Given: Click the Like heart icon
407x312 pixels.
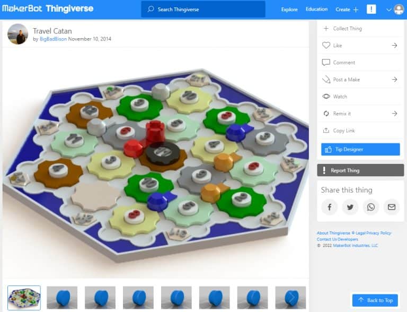Looking at the screenshot, I should pos(326,45).
